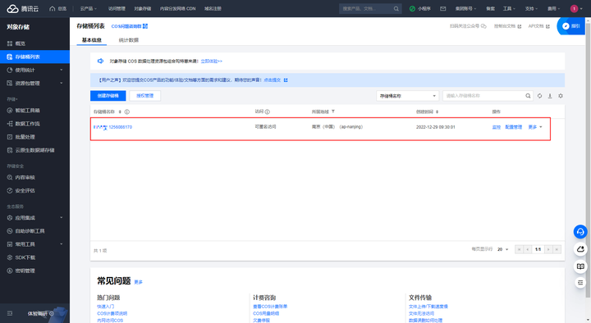The image size is (591, 323).
Task: Open the 20 rows-per-page dropdown
Action: pos(503,249)
